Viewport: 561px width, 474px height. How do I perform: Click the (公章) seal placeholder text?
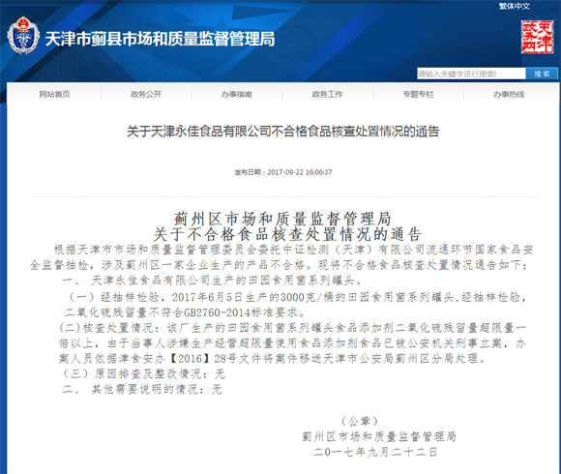pos(359,421)
